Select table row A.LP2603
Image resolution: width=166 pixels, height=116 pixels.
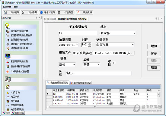coord(102,97)
